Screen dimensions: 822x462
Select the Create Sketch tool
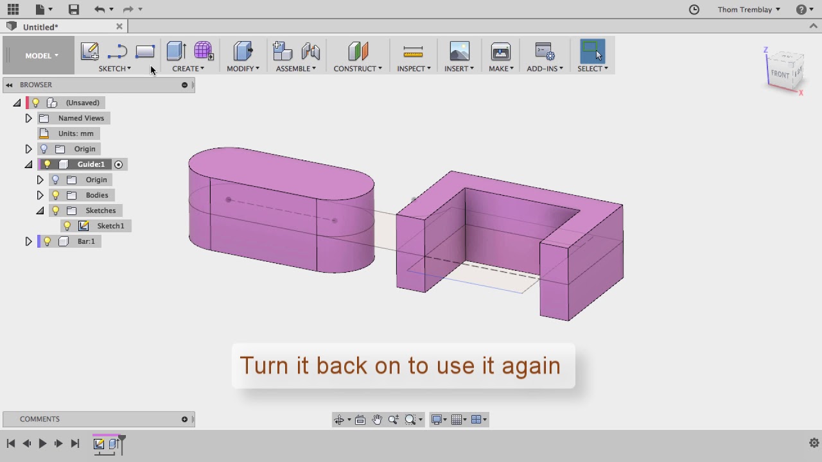(89, 51)
